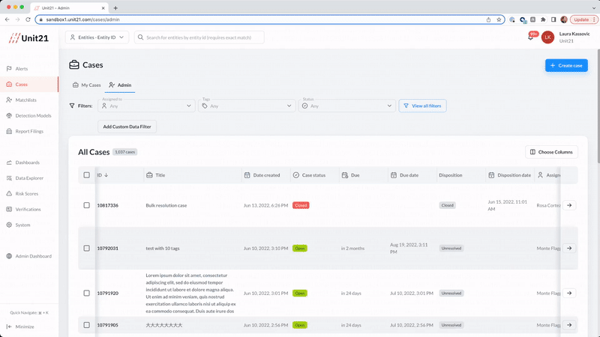Click 'Bulk resolution case' title
The height and width of the screenshot is (337, 600).
pyautogui.click(x=166, y=205)
